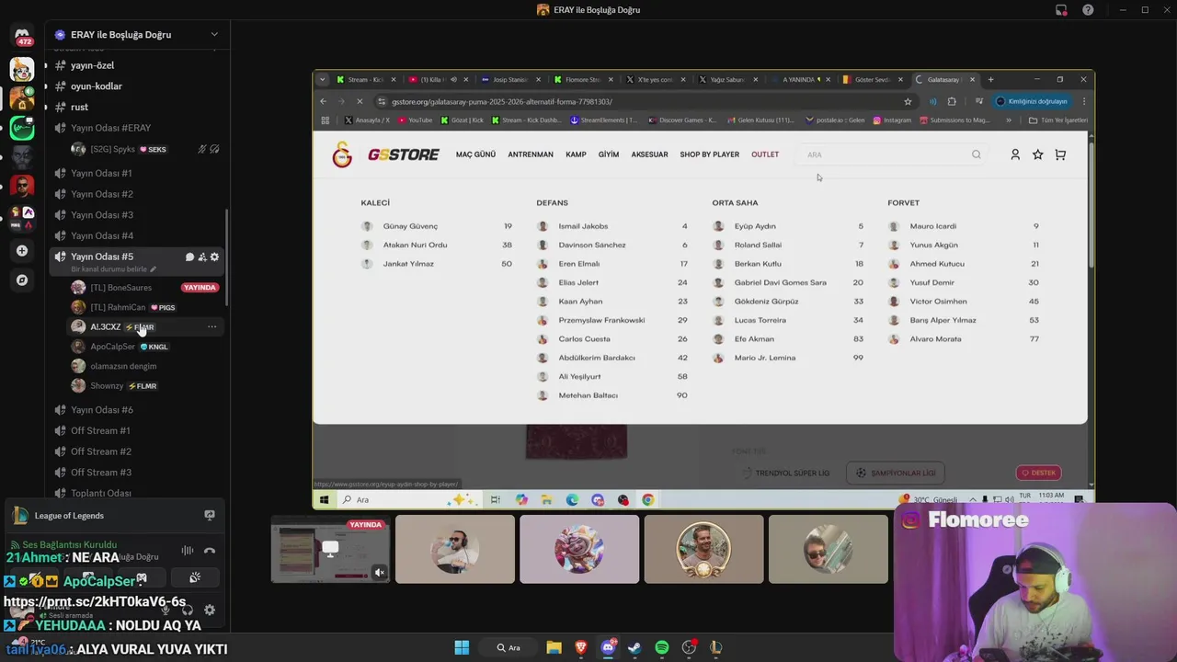Select the Barış Alper Yılmaz player link

coord(943,320)
